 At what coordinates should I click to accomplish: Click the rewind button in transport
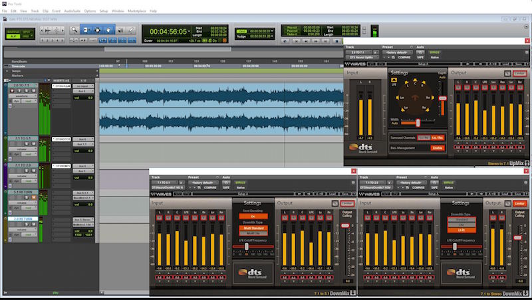[306, 41]
